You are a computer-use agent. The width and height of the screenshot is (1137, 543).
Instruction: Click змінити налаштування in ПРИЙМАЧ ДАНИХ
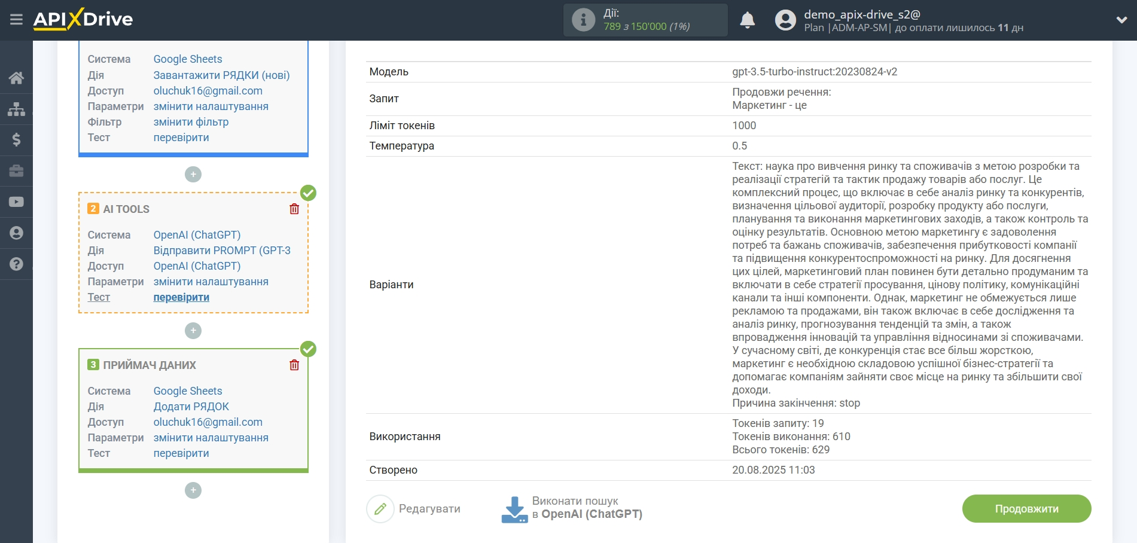[211, 438]
